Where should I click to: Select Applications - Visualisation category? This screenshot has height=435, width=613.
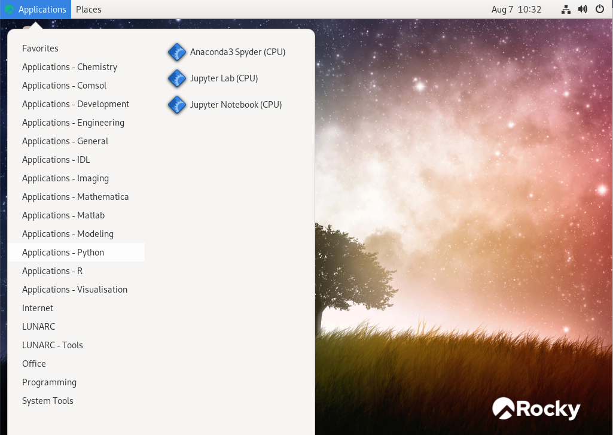76,290
